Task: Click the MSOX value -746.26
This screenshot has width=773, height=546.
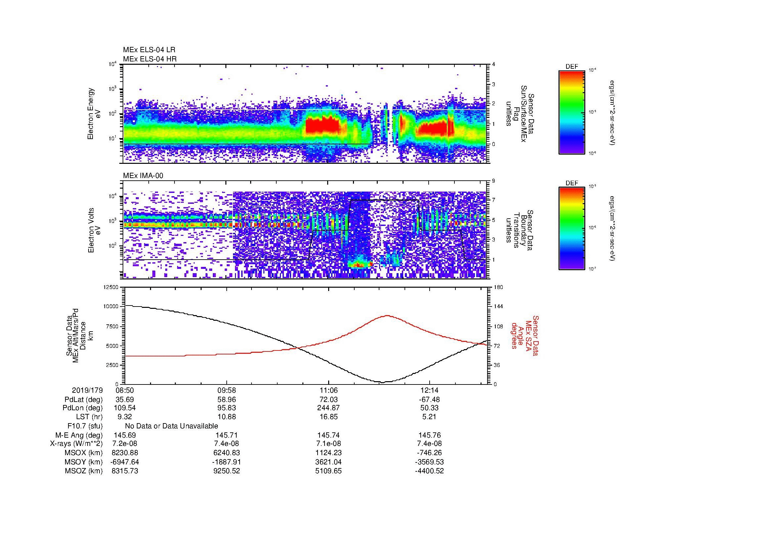Action: click(430, 453)
